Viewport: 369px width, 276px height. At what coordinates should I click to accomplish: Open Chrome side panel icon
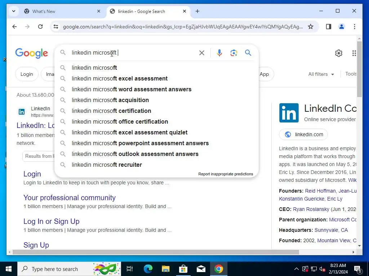click(x=329, y=27)
